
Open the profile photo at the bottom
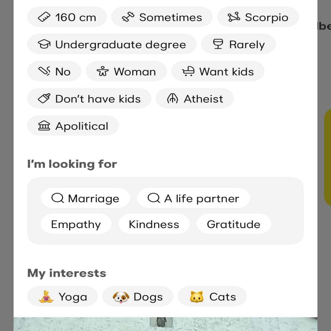[x=165, y=324]
